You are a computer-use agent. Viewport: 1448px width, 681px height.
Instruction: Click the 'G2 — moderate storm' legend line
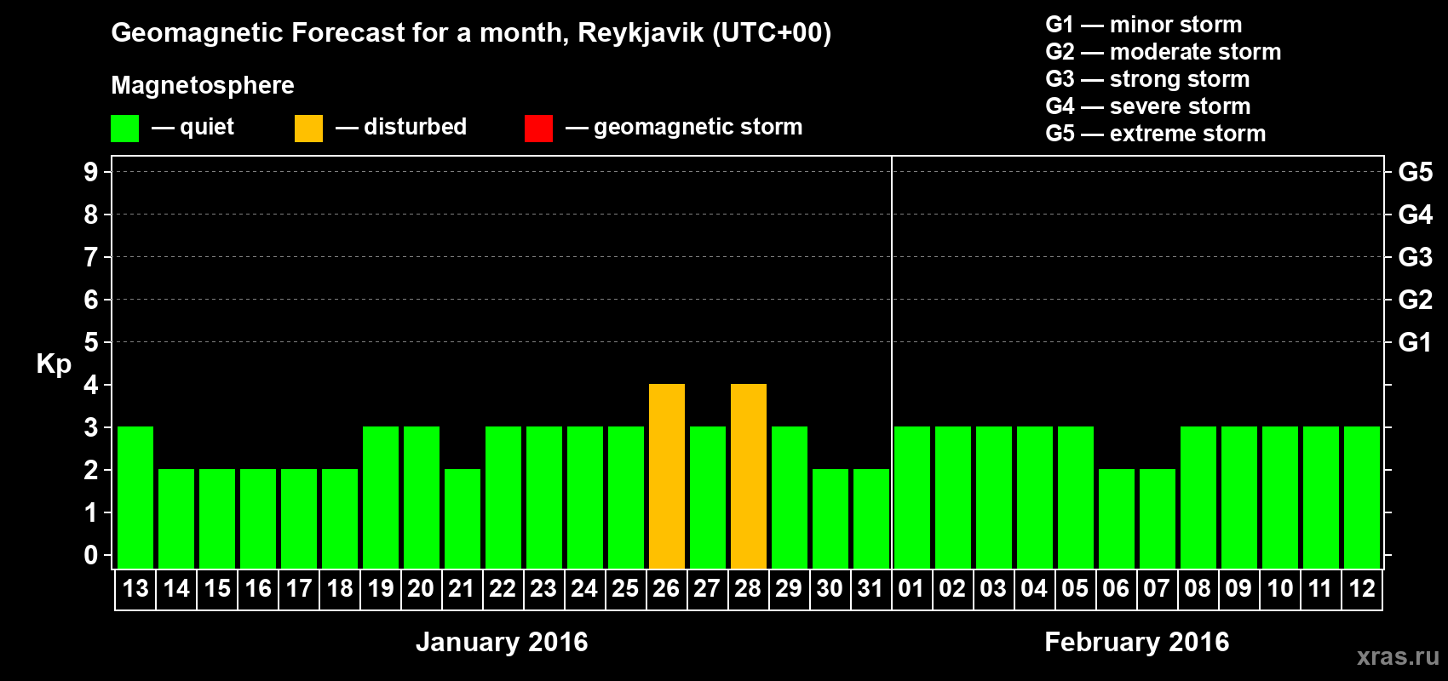pyautogui.click(x=1164, y=52)
